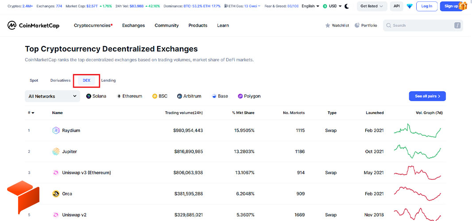This screenshot has width=472, height=221.
Task: Open the Uniswap v2 link
Action: point(74,215)
